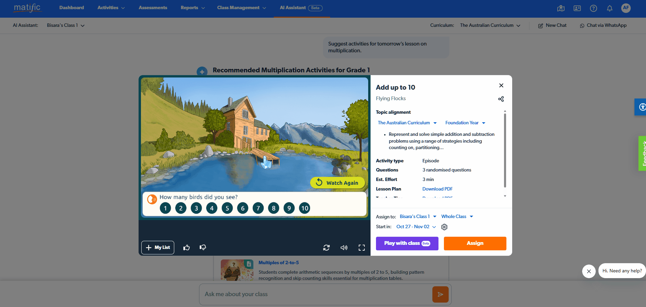Open assignment settings gear icon
Screen dimensions: 646x307
444,227
